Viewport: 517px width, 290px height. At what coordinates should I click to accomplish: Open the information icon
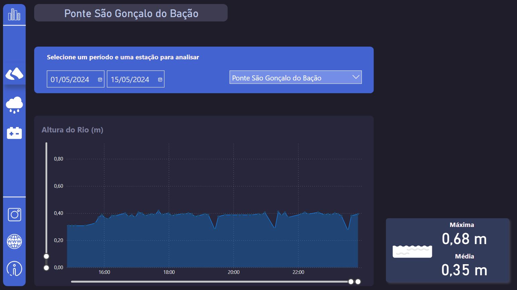14,269
